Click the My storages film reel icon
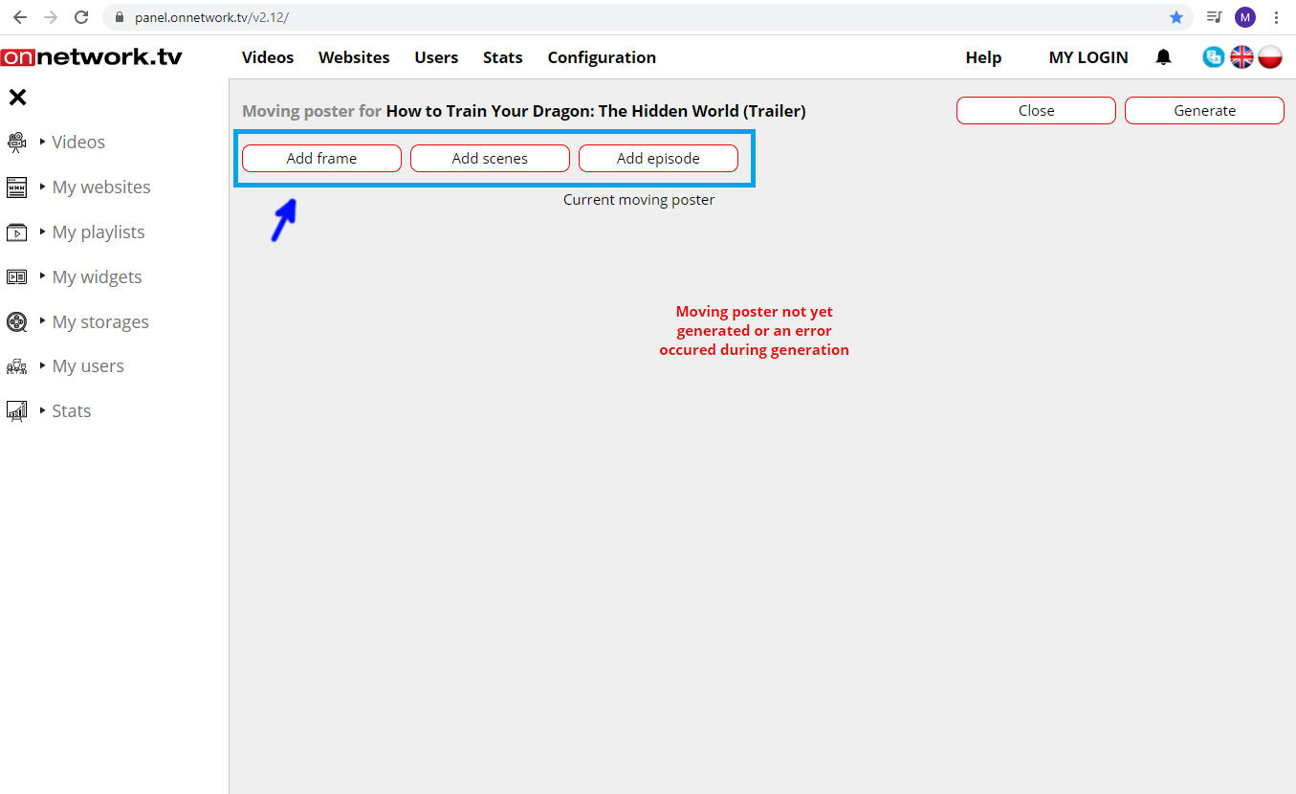This screenshot has height=794, width=1296. (16, 322)
